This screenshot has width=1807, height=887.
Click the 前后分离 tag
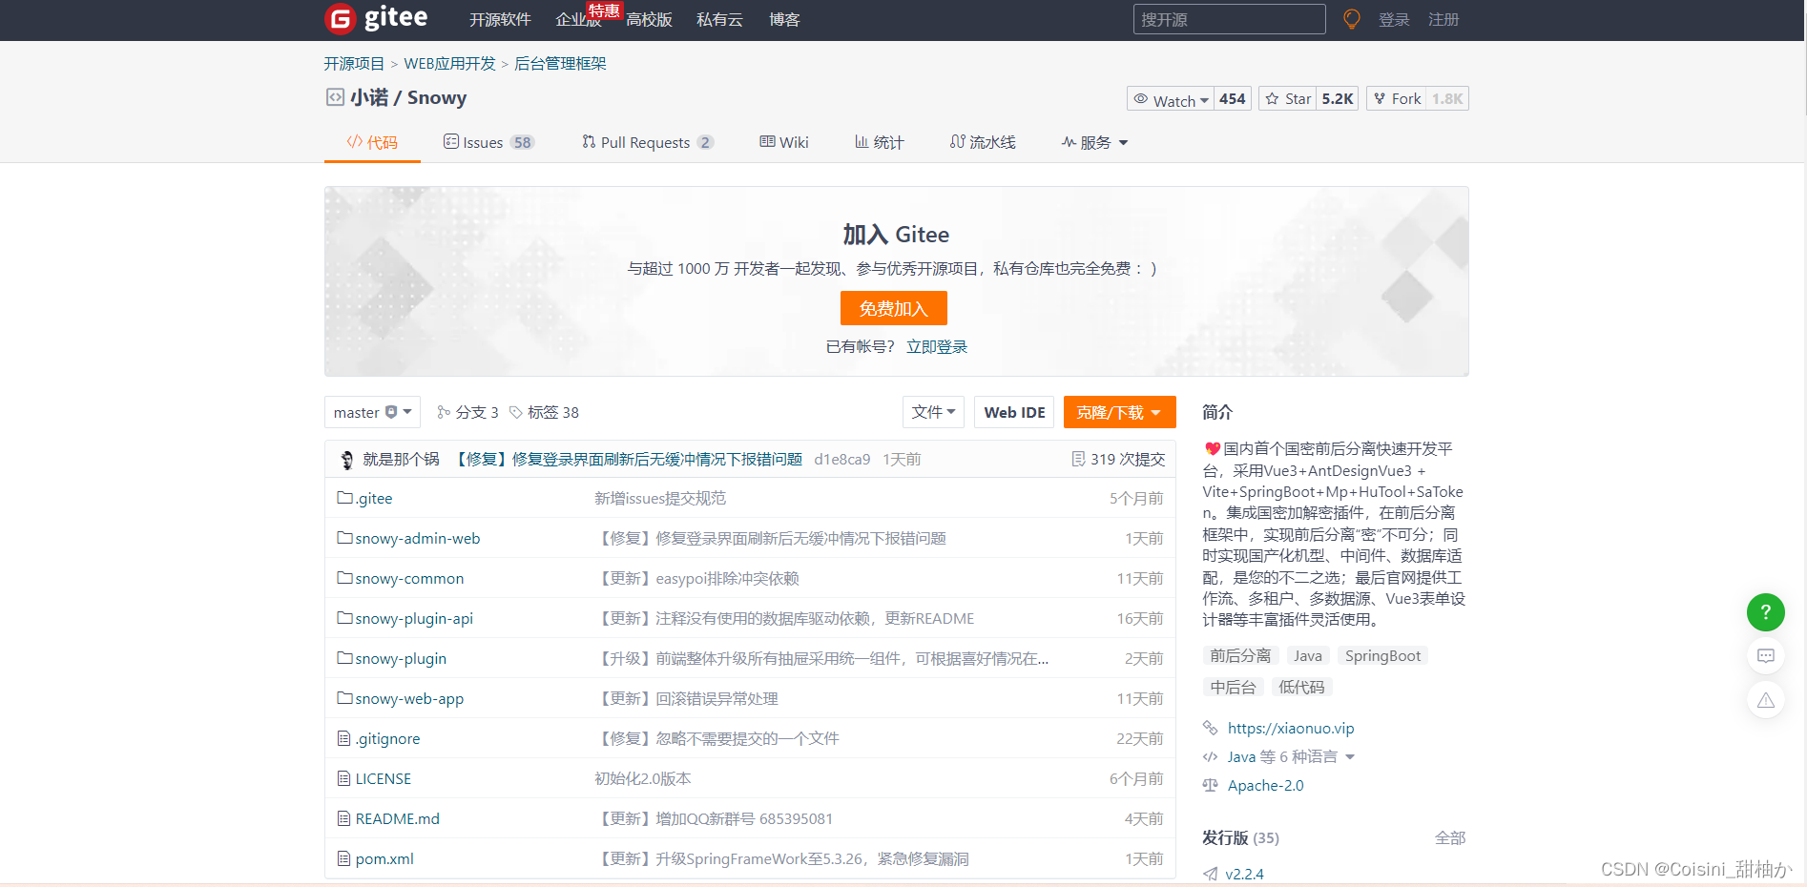[1240, 655]
